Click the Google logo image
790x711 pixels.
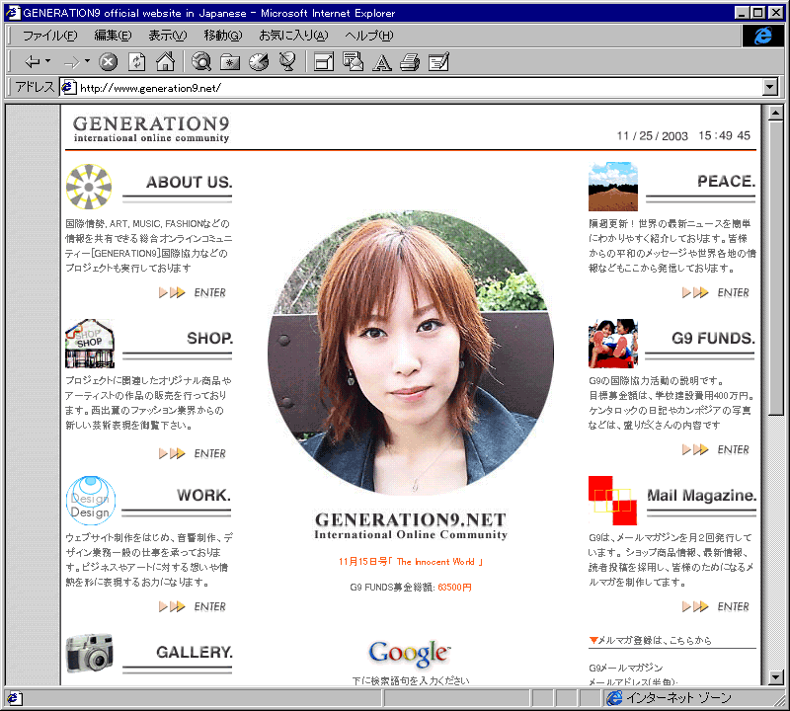(410, 654)
